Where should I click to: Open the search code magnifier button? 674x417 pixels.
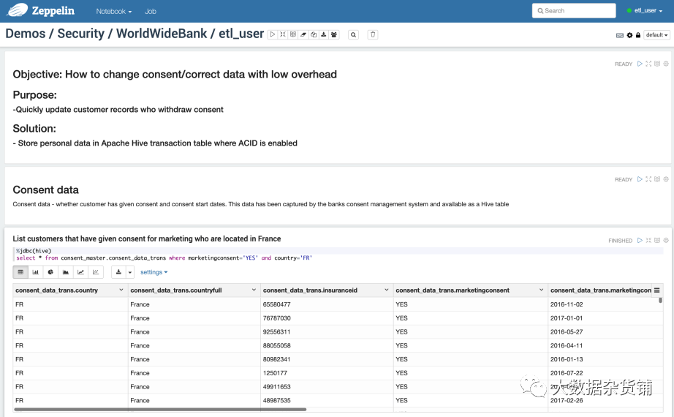353,34
